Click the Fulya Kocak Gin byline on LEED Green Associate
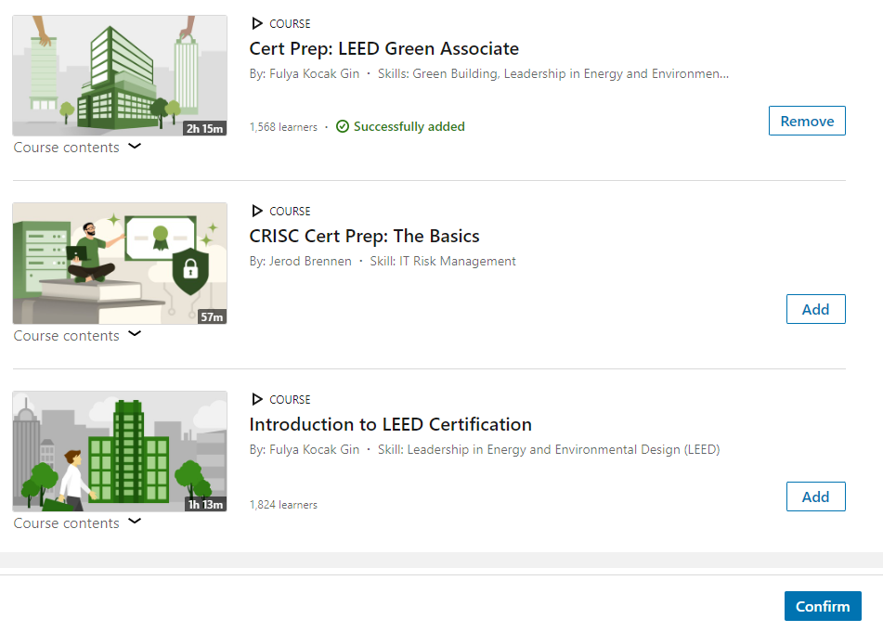 coord(305,73)
